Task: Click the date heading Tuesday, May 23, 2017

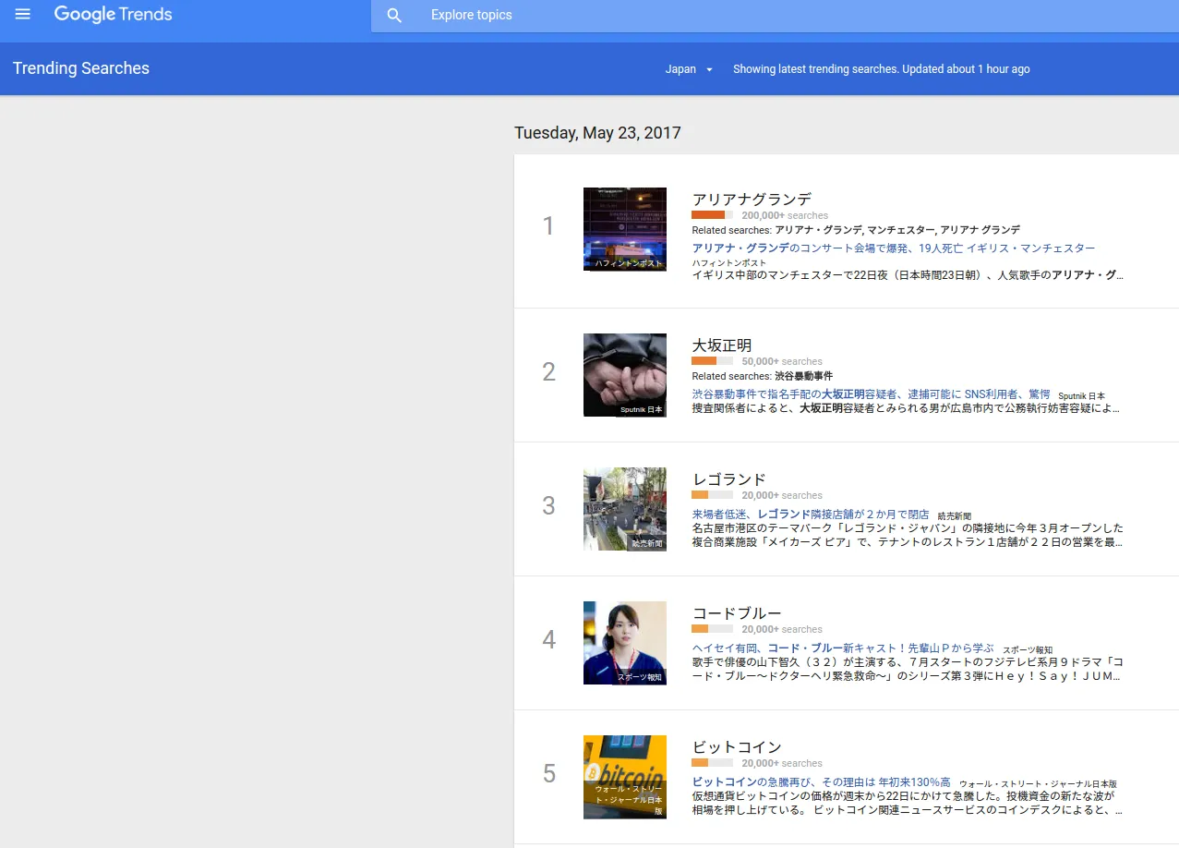Action: (x=597, y=133)
